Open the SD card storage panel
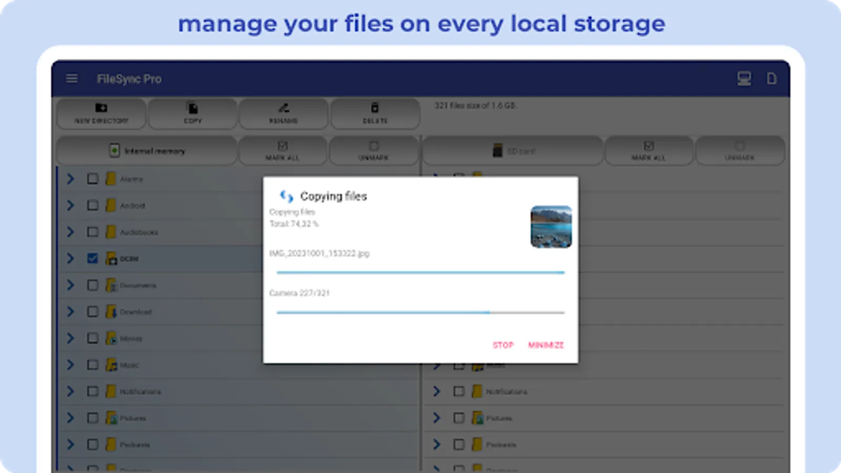Screen dimensions: 841x473 coord(512,151)
